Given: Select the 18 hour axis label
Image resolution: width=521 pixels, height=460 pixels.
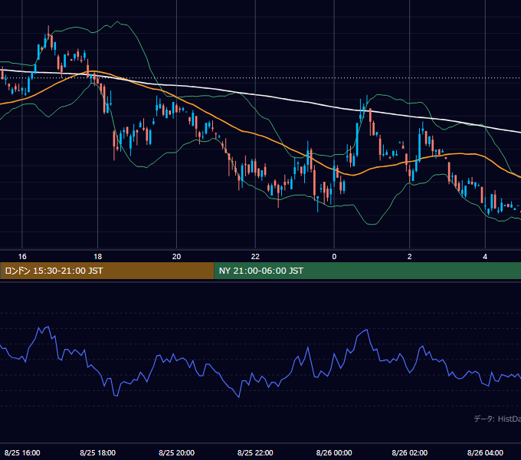Looking at the screenshot, I should (98, 257).
